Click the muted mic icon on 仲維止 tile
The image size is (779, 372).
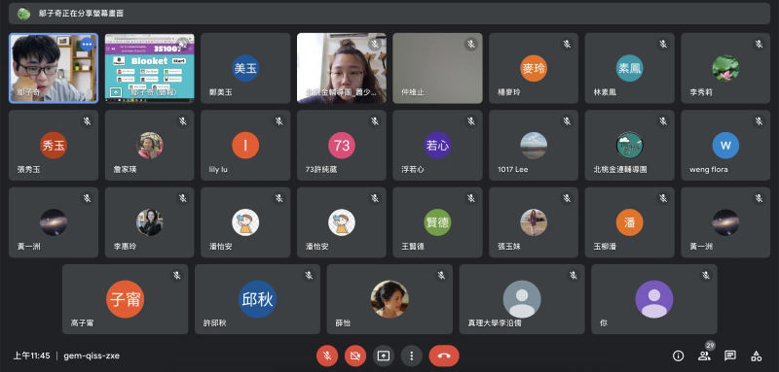pos(471,44)
